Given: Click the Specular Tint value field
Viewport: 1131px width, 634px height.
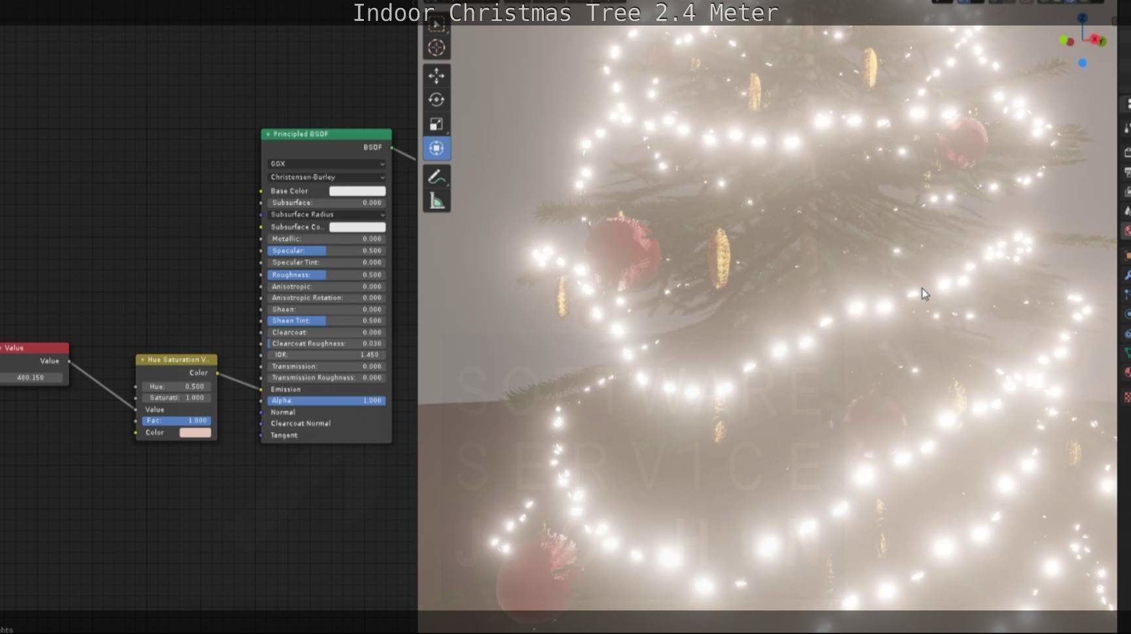Looking at the screenshot, I should [x=327, y=263].
